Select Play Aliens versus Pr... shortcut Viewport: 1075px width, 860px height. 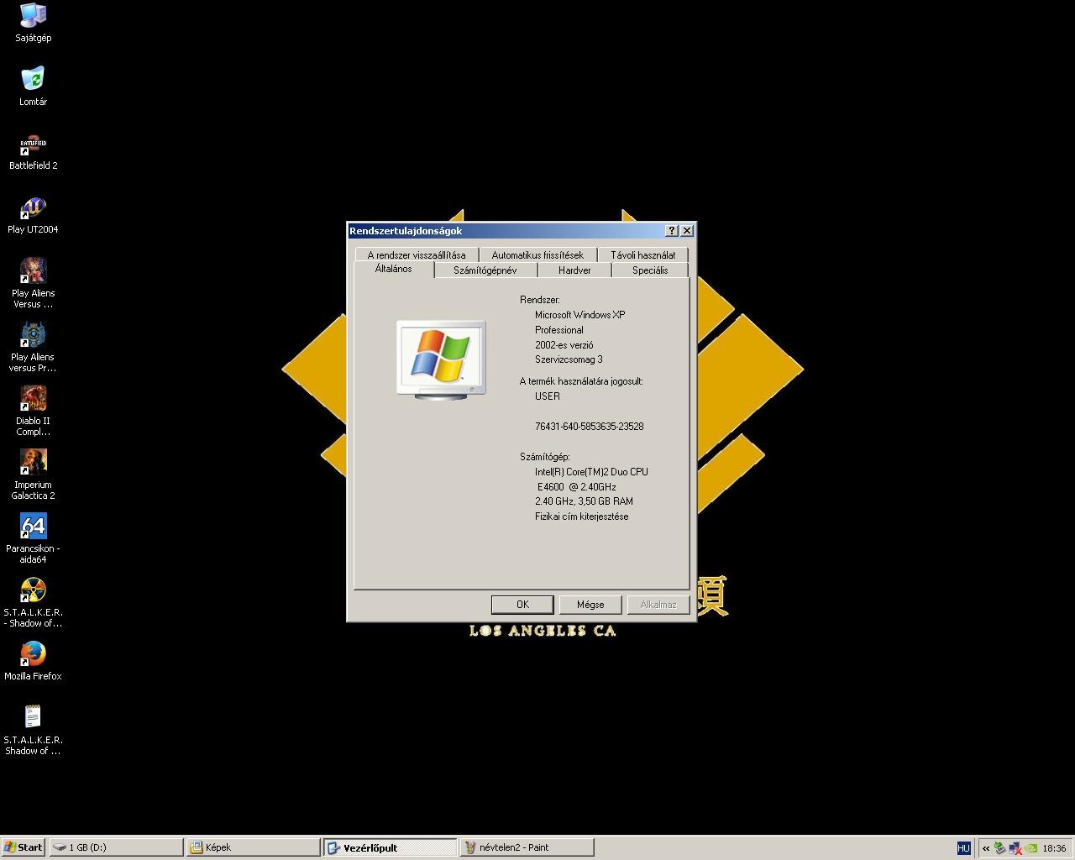[x=33, y=346]
